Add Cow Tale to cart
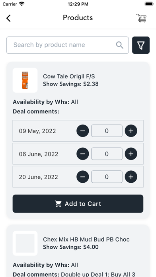The width and height of the screenshot is (156, 277). (78, 204)
